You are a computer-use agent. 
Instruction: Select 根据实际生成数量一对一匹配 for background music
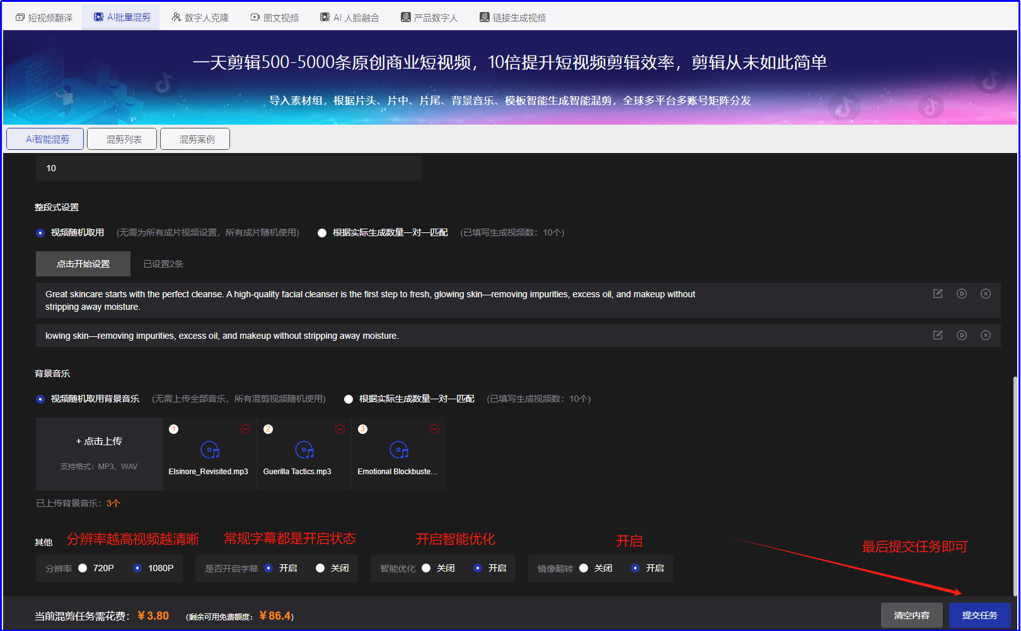pos(349,399)
